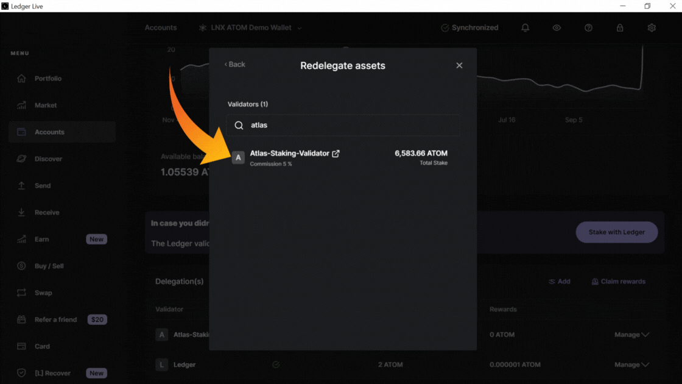Click the Synchronized status indicator
Screen dimensions: 682x384
tap(469, 28)
